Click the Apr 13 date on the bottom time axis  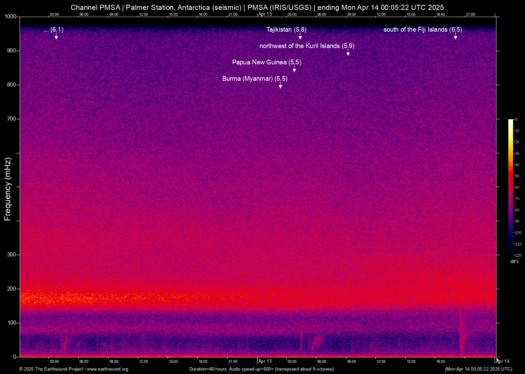click(x=265, y=361)
